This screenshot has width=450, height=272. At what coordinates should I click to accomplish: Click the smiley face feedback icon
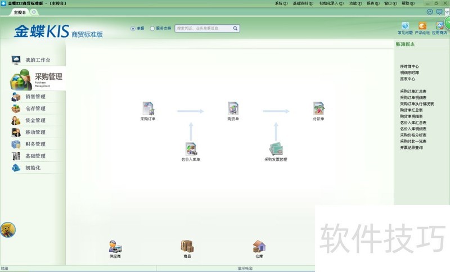[x=430, y=12]
